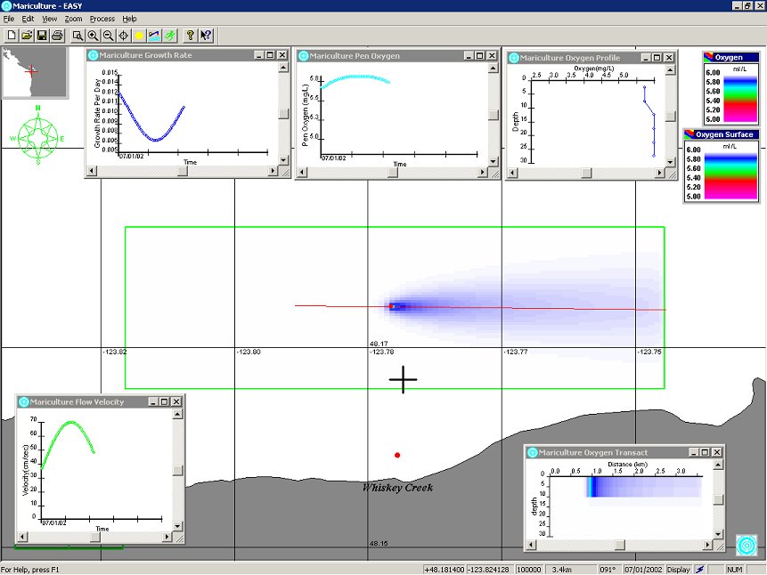The height and width of the screenshot is (575, 767).
Task: Select the Zoom Out magnifier tool
Action: click(108, 36)
